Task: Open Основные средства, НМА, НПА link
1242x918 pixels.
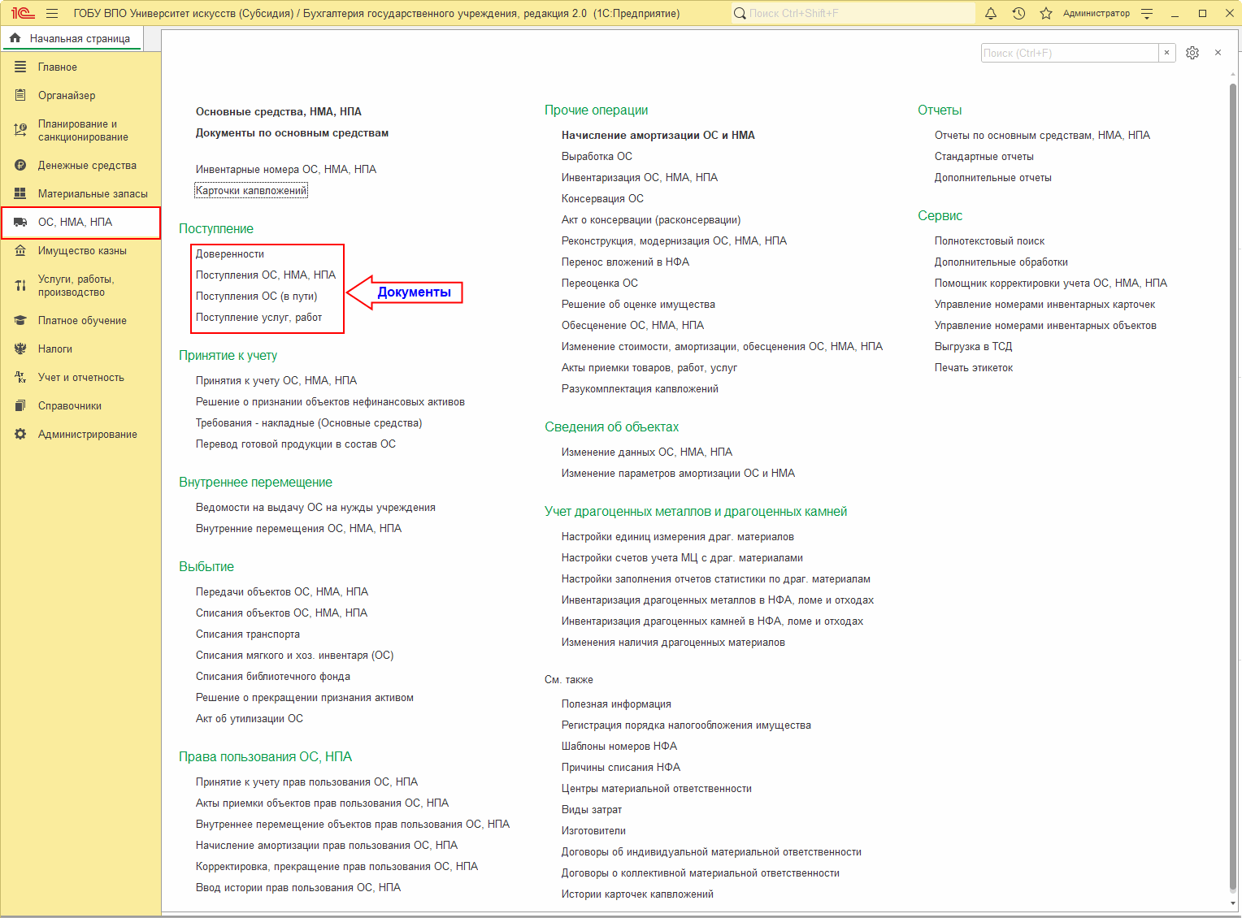Action: point(278,111)
